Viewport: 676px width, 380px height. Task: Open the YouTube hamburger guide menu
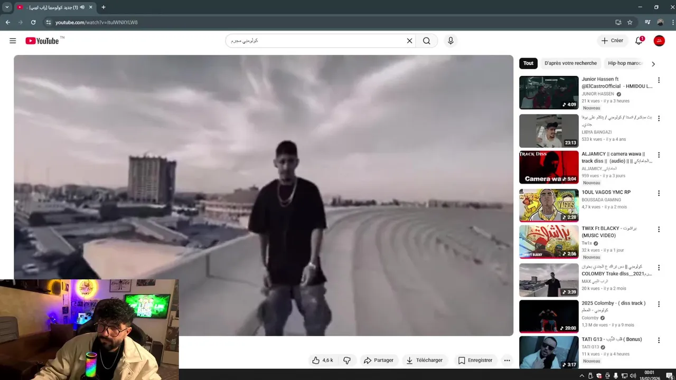click(13, 41)
